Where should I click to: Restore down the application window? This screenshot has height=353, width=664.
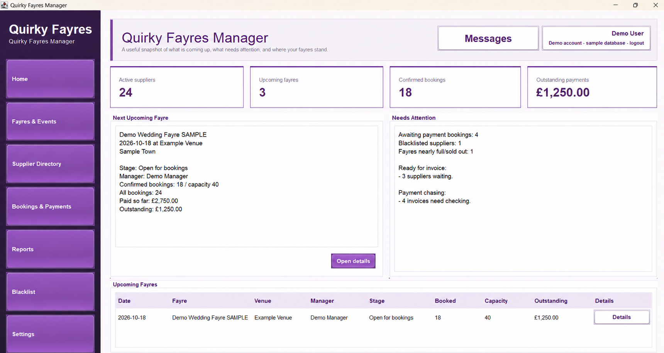[x=635, y=5]
